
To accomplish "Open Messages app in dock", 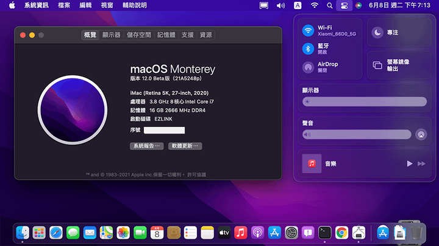I will (73, 233).
